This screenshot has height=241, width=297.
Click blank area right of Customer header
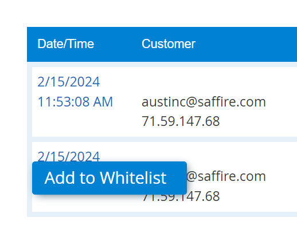coord(247,44)
